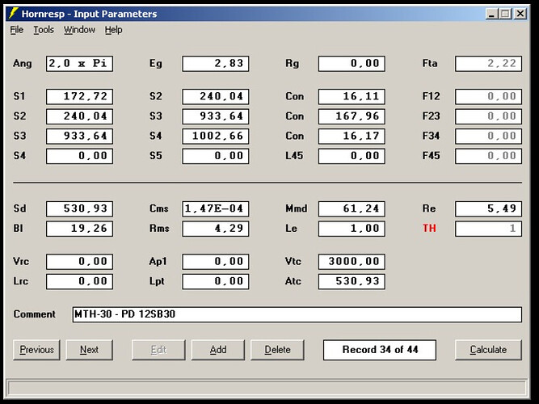Screen dimensions: 539x404
Task: Open the Window menu
Action: click(79, 30)
